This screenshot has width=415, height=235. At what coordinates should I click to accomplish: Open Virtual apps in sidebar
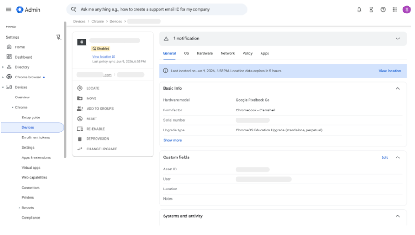pos(31,168)
